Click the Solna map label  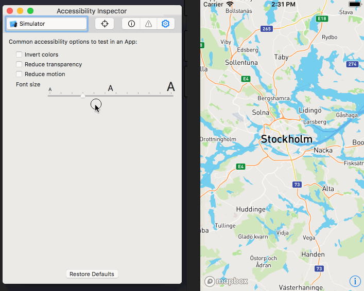261,113
